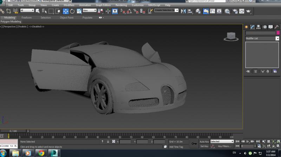The width and height of the screenshot is (281, 157).
Task: Click the Select Object tool
Action: [x=38, y=11]
